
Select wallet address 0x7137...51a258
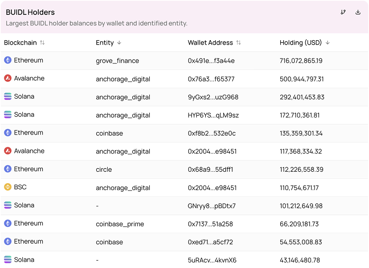point(210,224)
